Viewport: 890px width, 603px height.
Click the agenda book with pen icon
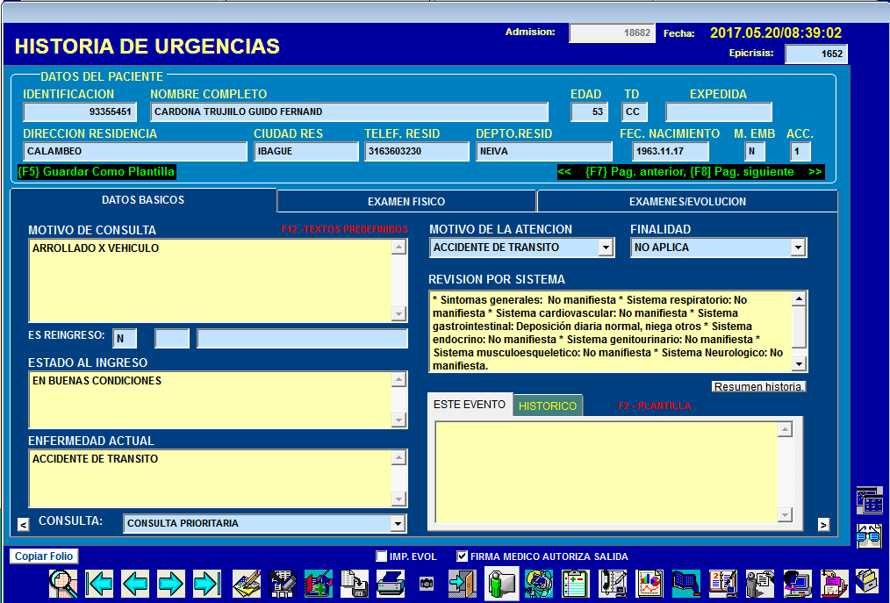click(x=723, y=584)
